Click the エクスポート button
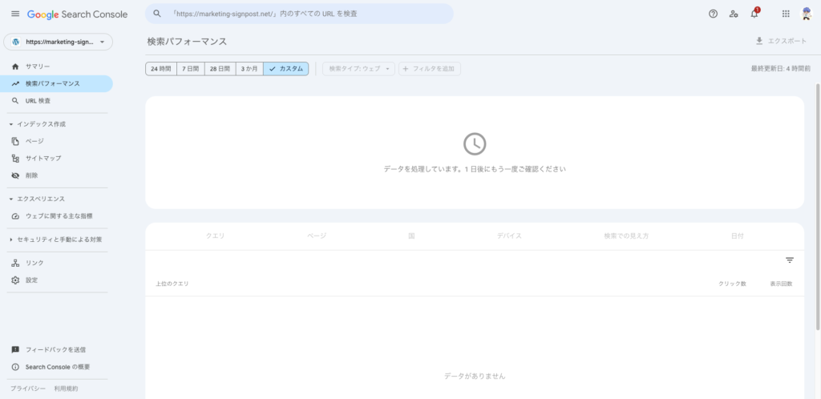This screenshot has height=399, width=821. (780, 41)
